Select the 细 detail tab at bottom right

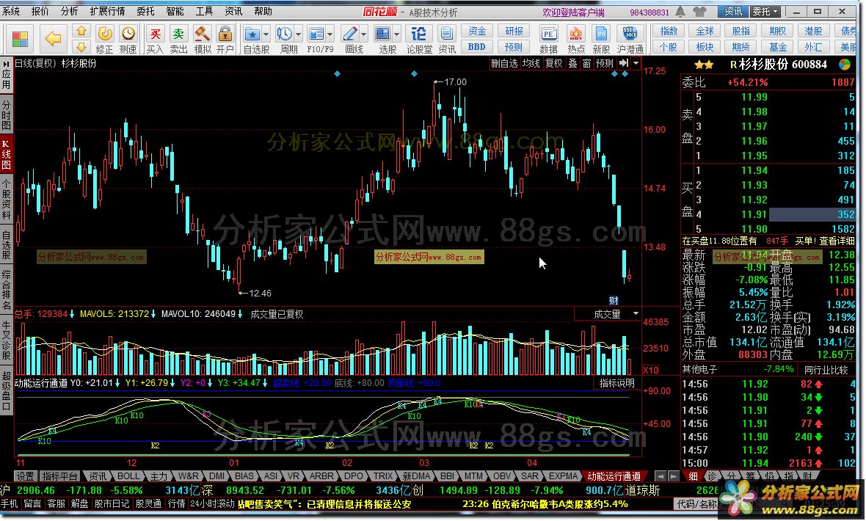[693, 476]
